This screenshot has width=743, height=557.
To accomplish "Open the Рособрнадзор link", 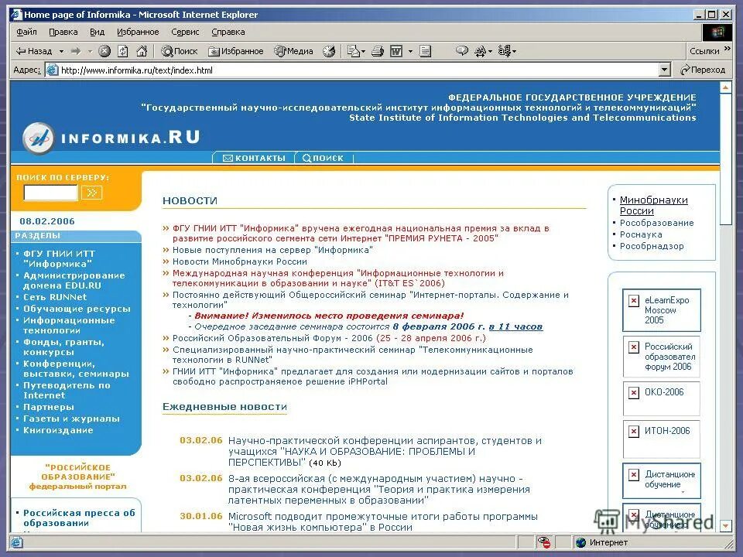I will 652,246.
